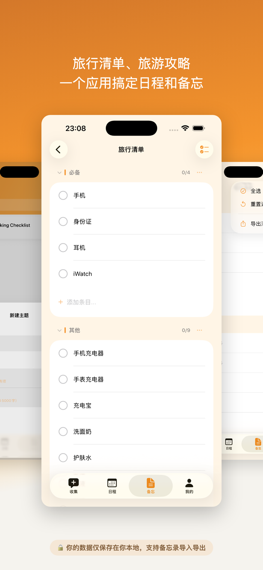Viewport: 263px width, 570px height.
Task: Open the more options dots for 其他
Action: click(200, 330)
